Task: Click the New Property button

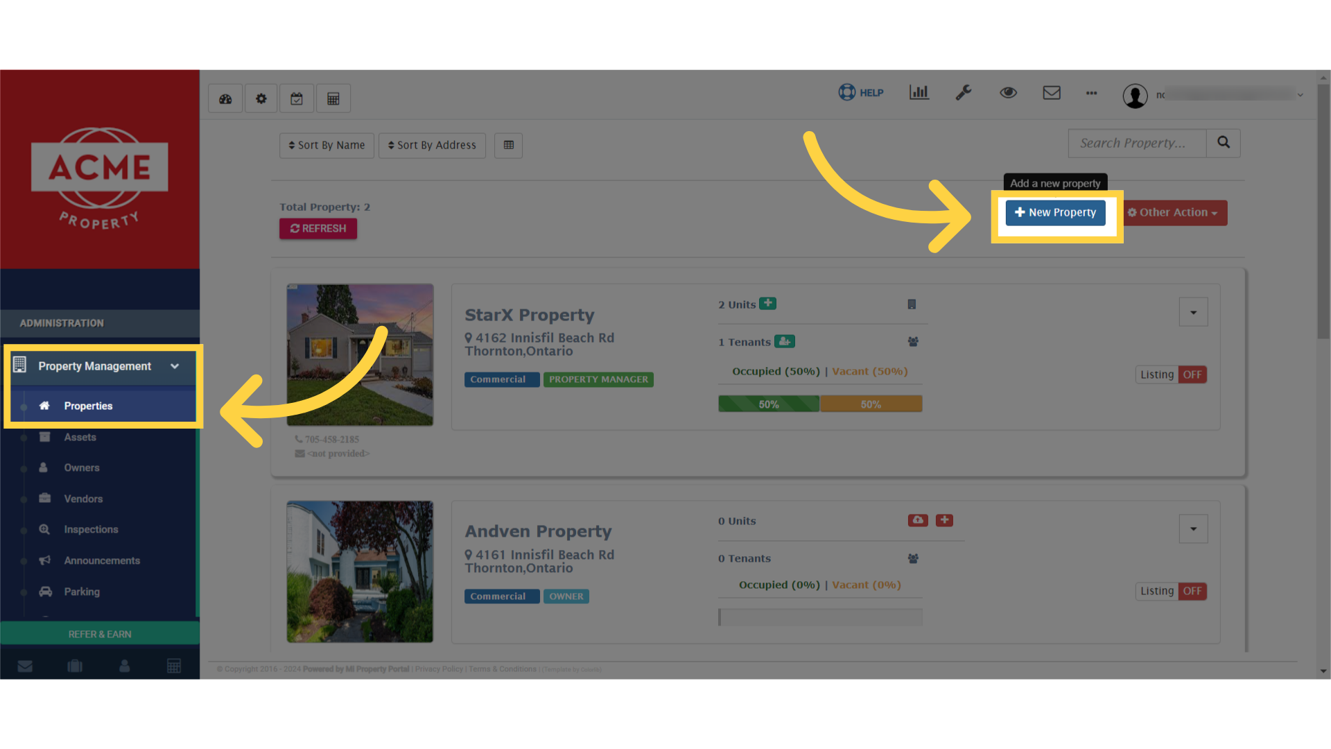Action: pos(1055,212)
